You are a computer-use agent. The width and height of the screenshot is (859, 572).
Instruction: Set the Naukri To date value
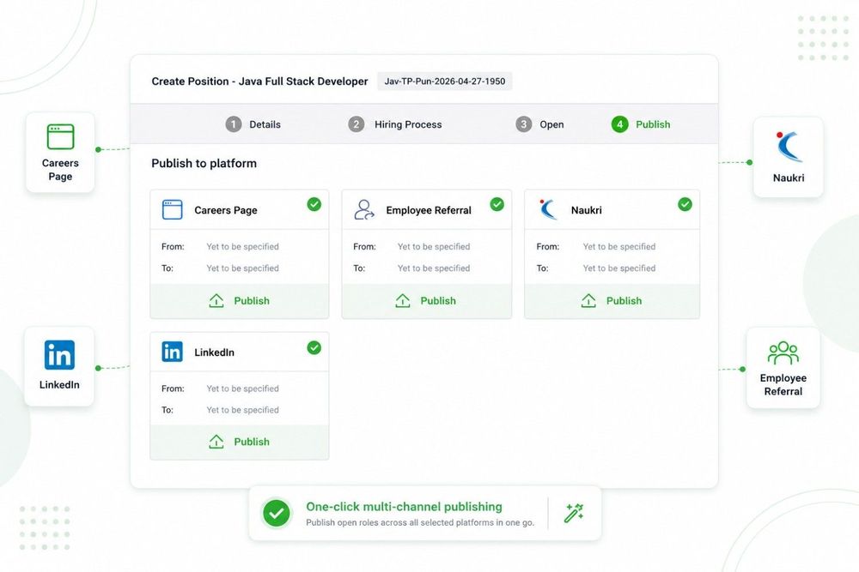tap(619, 268)
